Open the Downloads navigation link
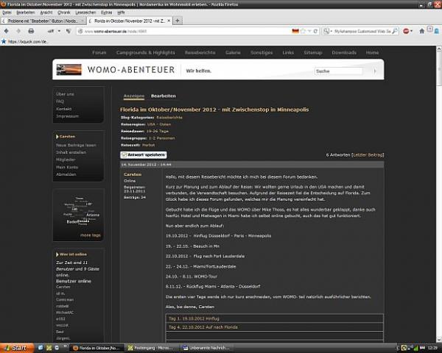Screen dimensions: 442x353 344,53
